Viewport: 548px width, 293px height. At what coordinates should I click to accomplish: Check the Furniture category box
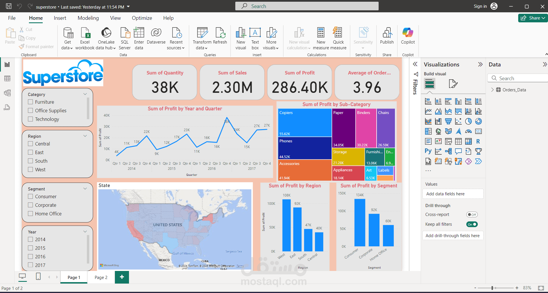[x=30, y=102]
